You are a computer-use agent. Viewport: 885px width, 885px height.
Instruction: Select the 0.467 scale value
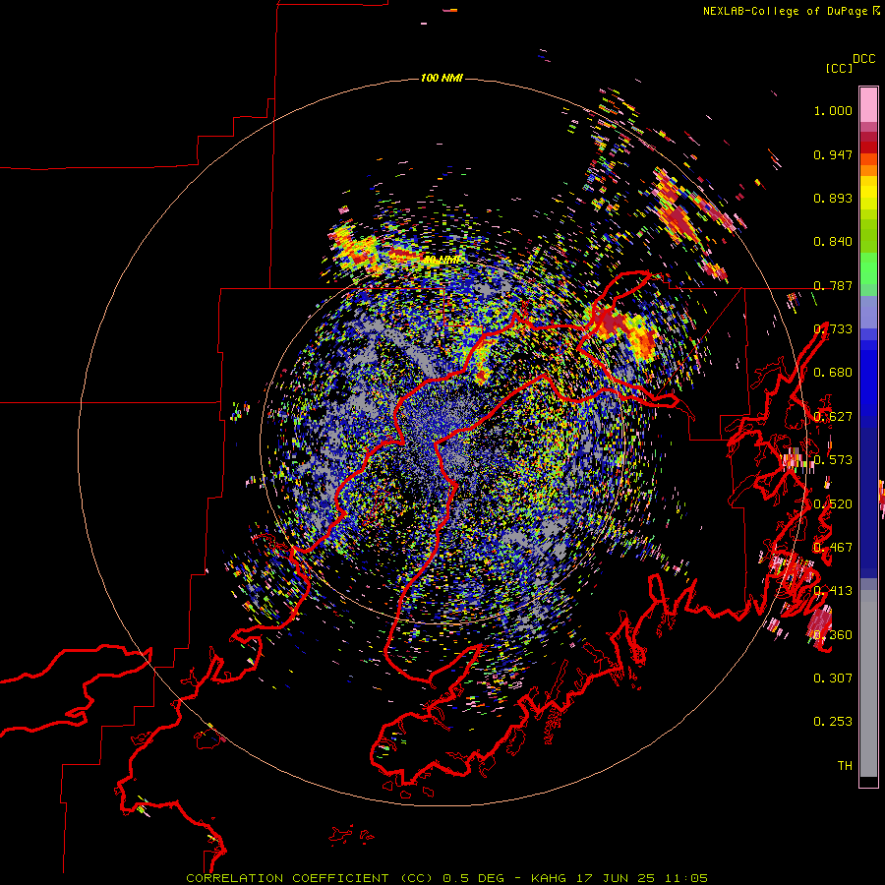point(833,548)
